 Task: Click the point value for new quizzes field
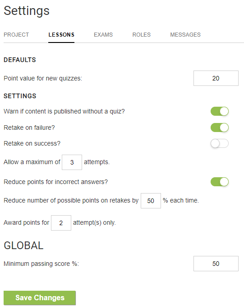coord(216,78)
